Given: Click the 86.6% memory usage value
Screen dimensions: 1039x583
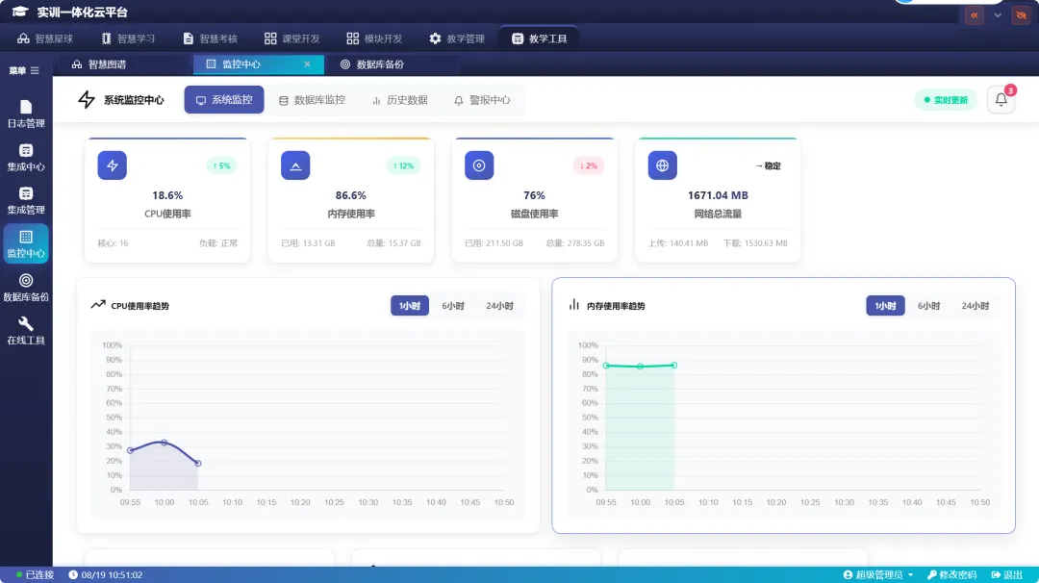Looking at the screenshot, I should (350, 195).
